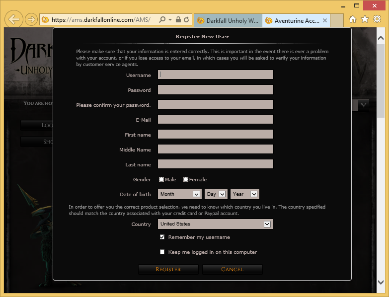The height and width of the screenshot is (297, 389).
Task: Open address bar autocomplete dropdown arrow
Action: click(x=170, y=19)
